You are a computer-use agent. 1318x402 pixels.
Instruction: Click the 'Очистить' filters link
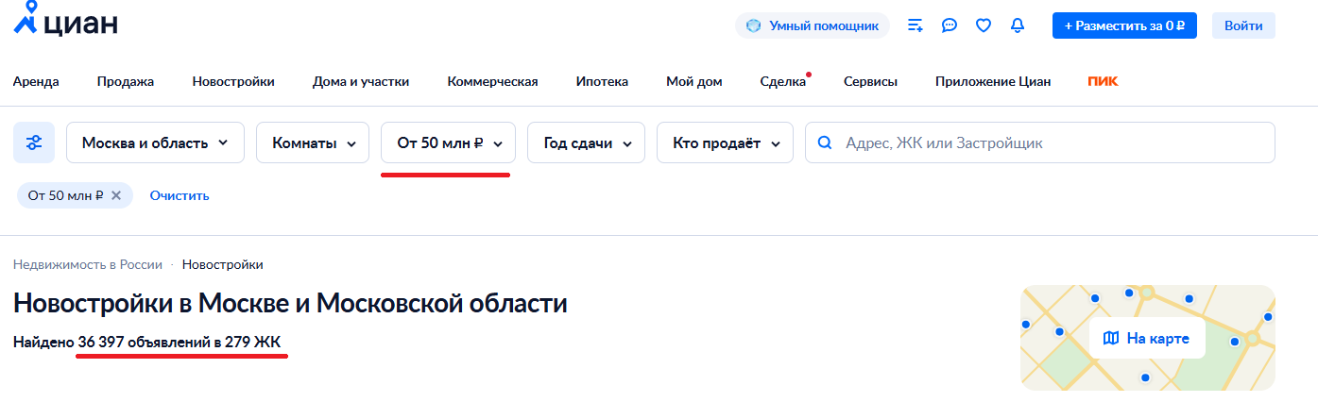(180, 195)
